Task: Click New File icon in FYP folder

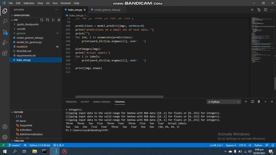Action: pos(42,20)
